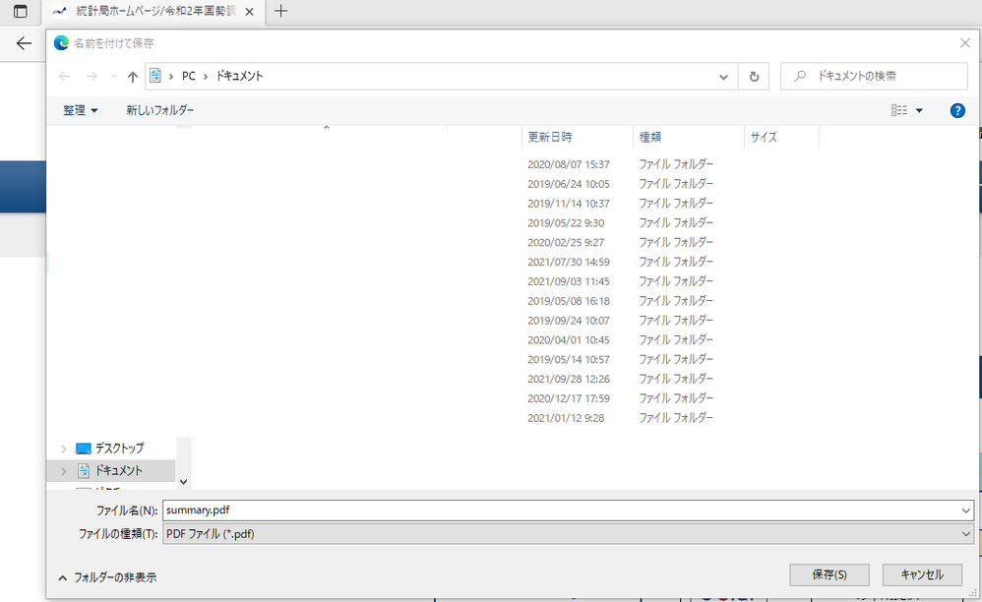Open the ファイル名 dropdown arrow
This screenshot has width=982, height=602.
(x=965, y=511)
